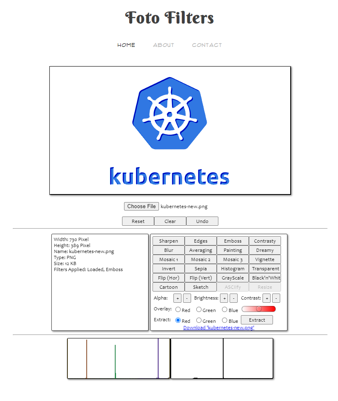Viewport: 338px width, 401px height.
Task: Apply the Emboss filter
Action: pyautogui.click(x=232, y=241)
